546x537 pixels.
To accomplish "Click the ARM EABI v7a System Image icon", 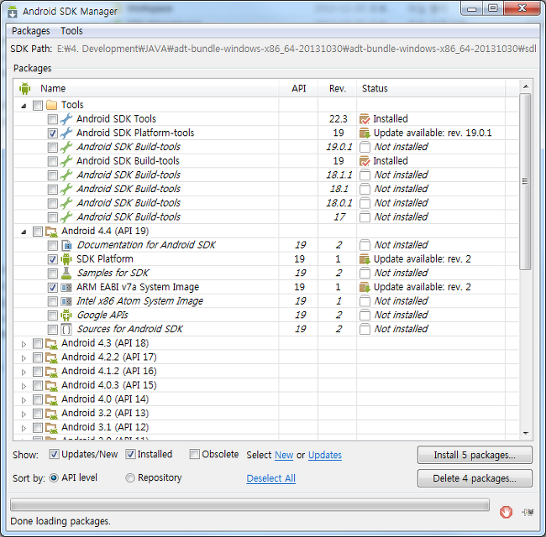I will pos(66,287).
